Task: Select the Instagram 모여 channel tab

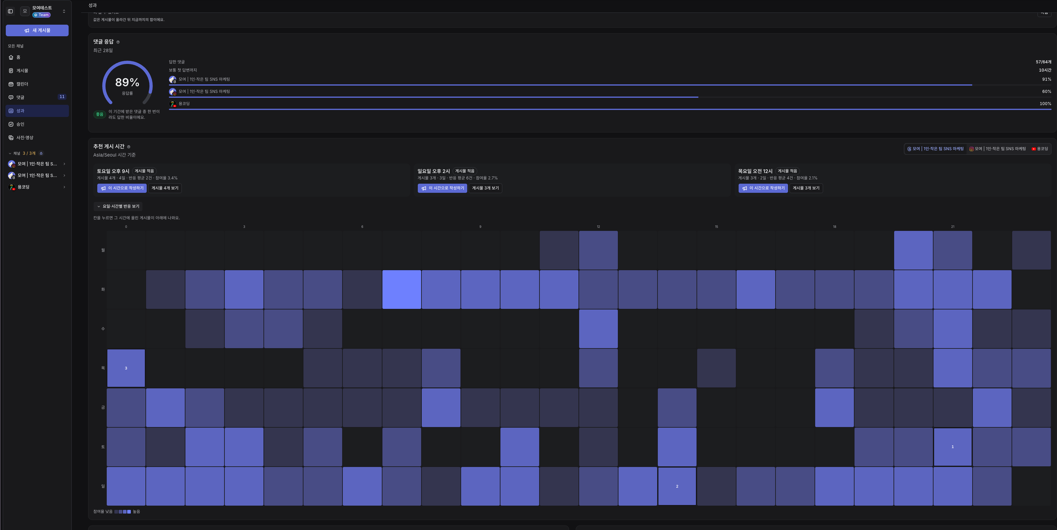Action: pos(998,149)
